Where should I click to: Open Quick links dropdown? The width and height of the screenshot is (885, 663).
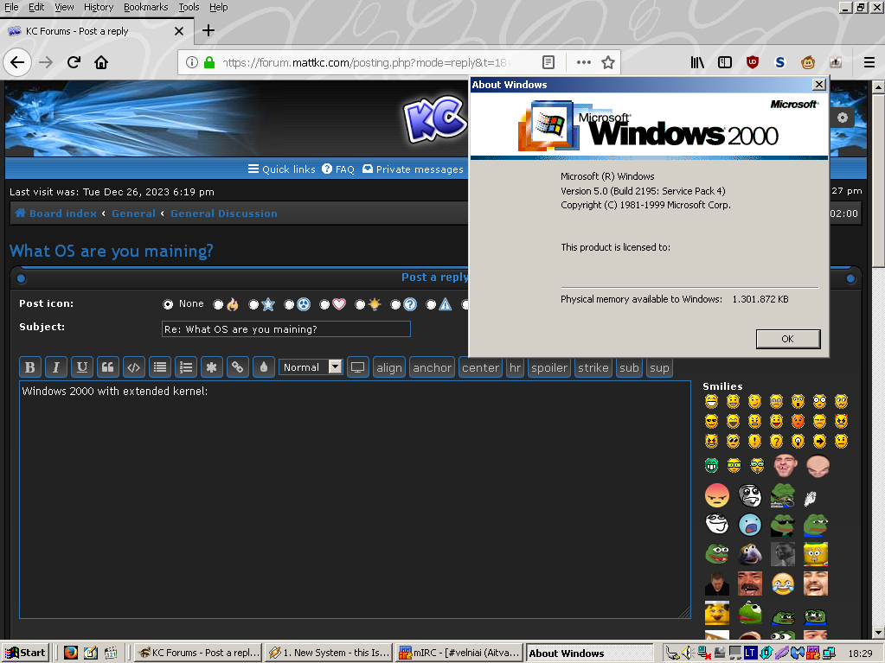[282, 169]
